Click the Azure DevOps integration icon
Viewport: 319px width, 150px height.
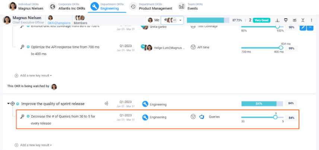tap(202, 117)
